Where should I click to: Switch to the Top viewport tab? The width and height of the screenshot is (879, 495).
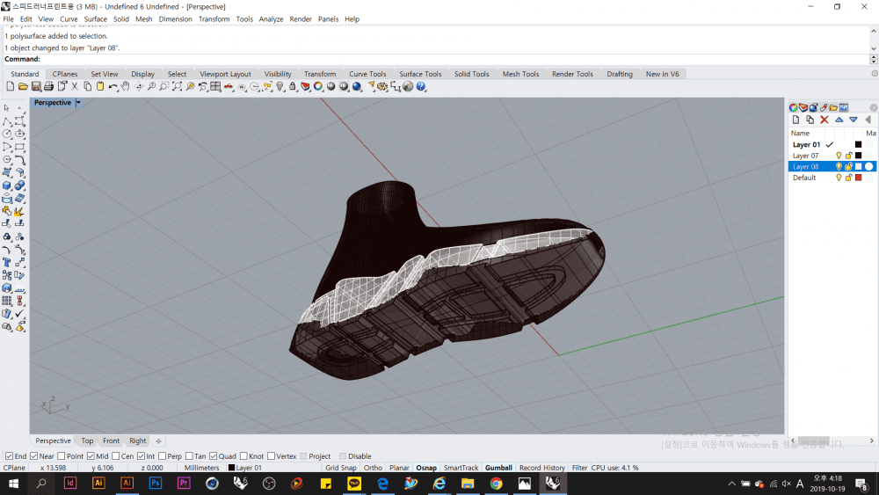coord(87,441)
